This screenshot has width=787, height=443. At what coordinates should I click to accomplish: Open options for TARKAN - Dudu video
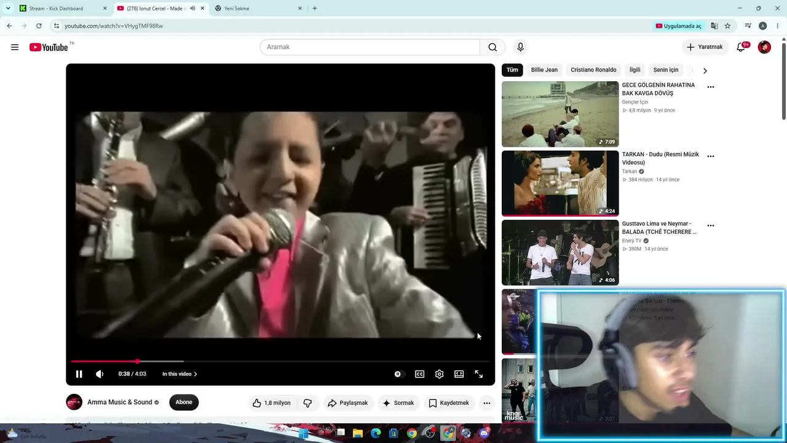711,156
